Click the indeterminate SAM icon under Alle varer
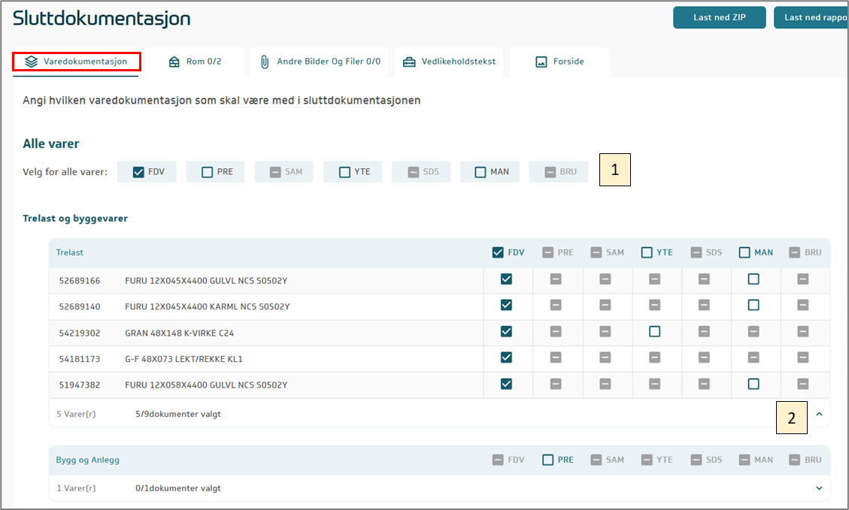 tap(275, 172)
